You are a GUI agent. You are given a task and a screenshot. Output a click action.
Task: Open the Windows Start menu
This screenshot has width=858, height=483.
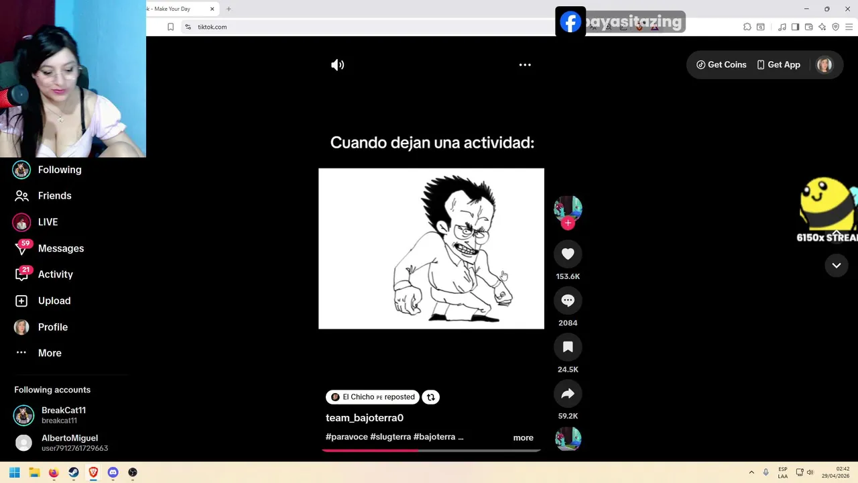(x=15, y=472)
